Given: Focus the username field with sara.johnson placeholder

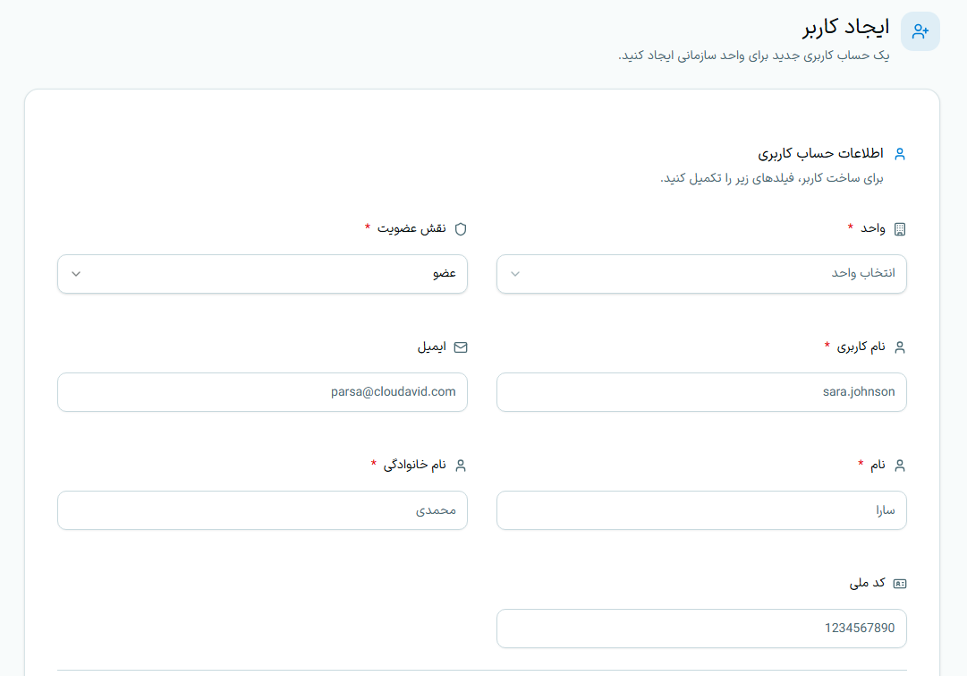Looking at the screenshot, I should 701,392.
